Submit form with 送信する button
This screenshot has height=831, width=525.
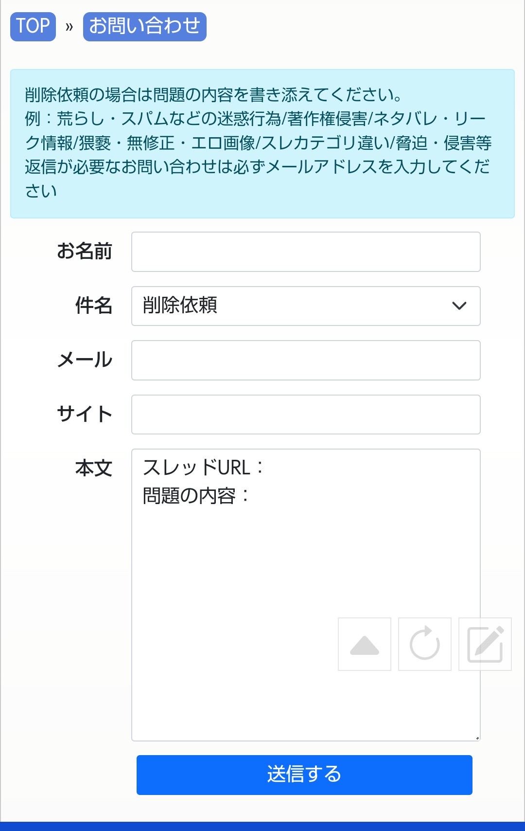(x=304, y=775)
